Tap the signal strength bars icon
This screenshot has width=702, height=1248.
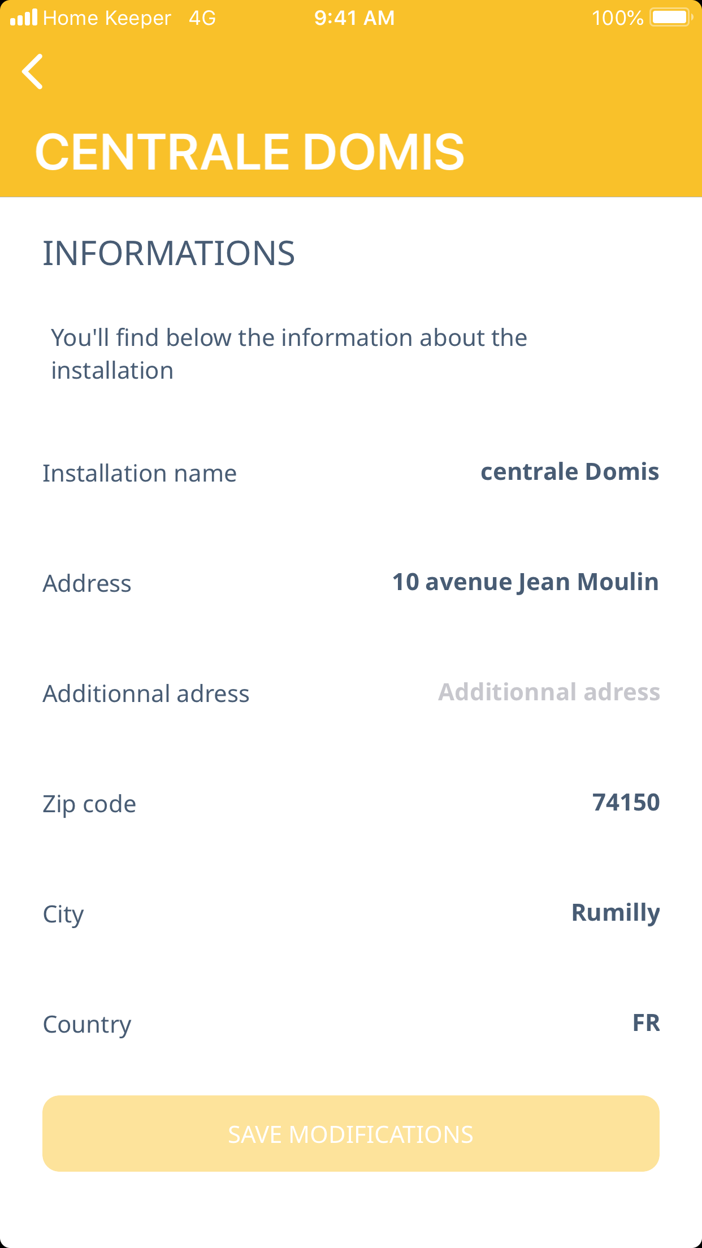[x=24, y=18]
